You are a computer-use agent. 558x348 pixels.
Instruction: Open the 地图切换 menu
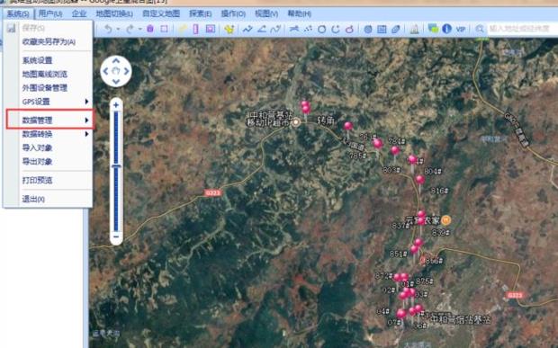click(114, 13)
